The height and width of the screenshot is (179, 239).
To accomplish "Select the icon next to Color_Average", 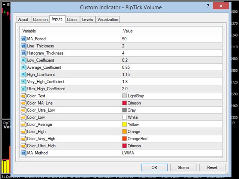I will (x=24, y=124).
